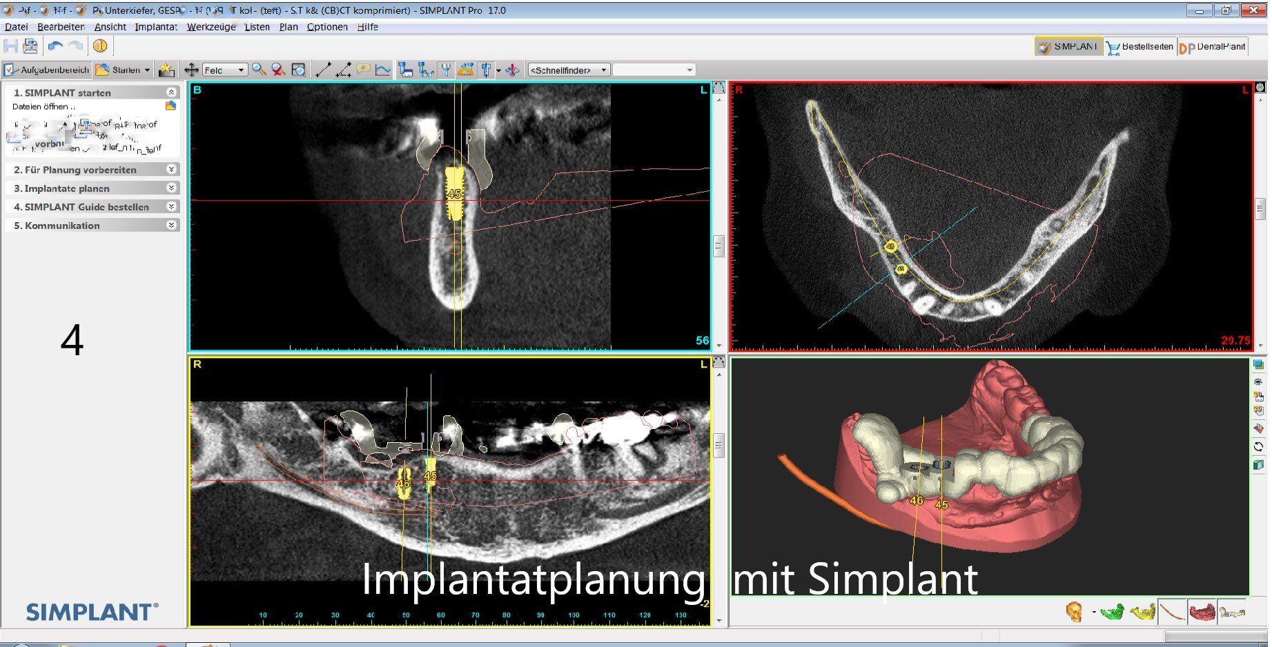Open the implant axis tool dropdown arrow
Screen dimensions: 1272x647
(x=498, y=70)
